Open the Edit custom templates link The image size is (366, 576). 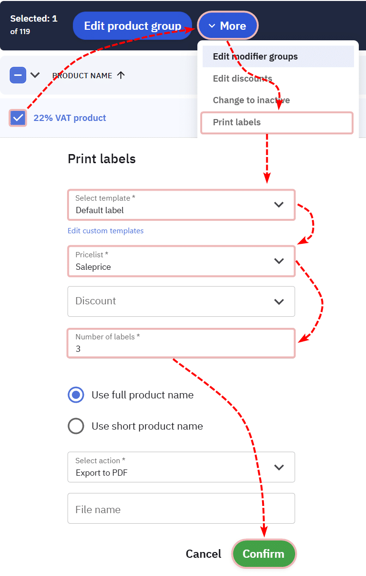[105, 231]
